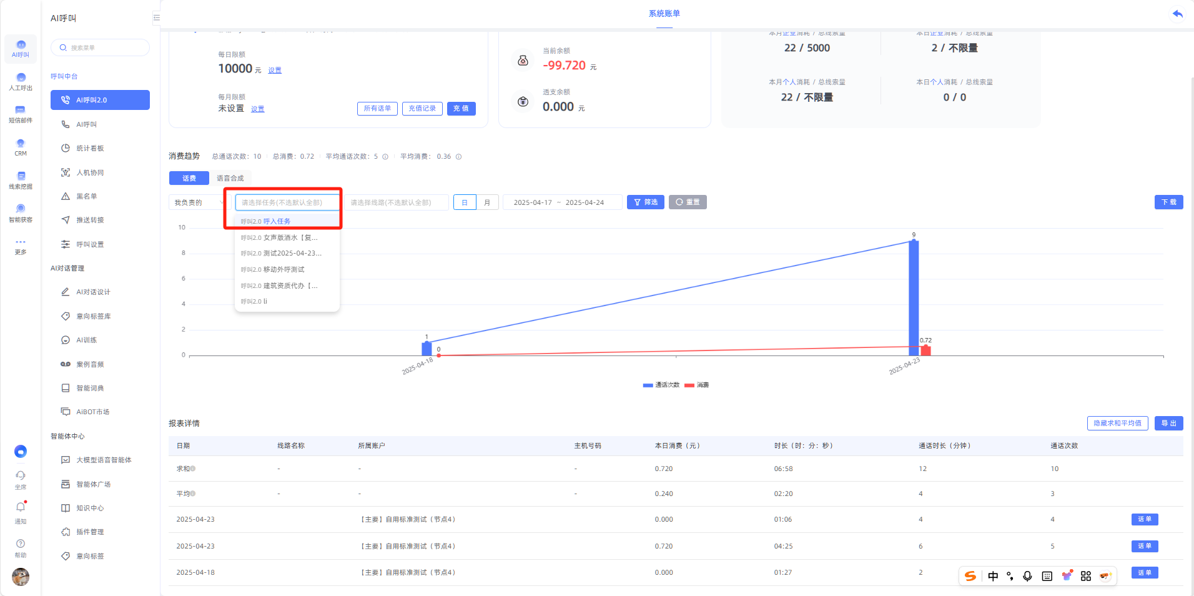This screenshot has height=596, width=1194.
Task: Toggle the IME 中 Chinese mode indicator
Action: tap(993, 576)
